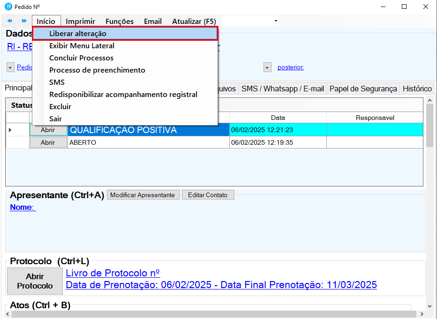Image resolution: width=437 pixels, height=319 pixels.
Task: Expand the plus button beside posterior link
Action: coord(267,67)
